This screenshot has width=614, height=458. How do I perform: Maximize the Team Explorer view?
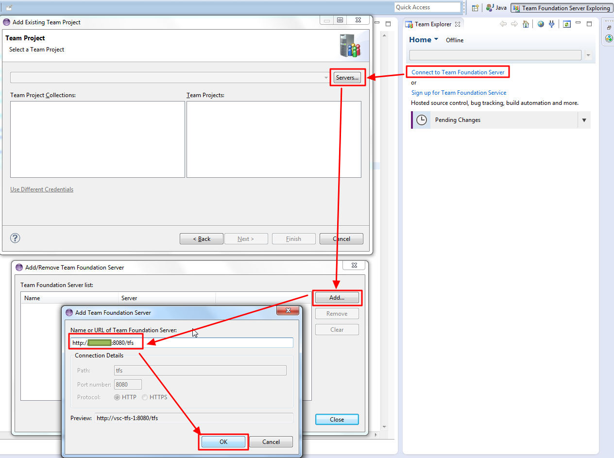pos(589,24)
